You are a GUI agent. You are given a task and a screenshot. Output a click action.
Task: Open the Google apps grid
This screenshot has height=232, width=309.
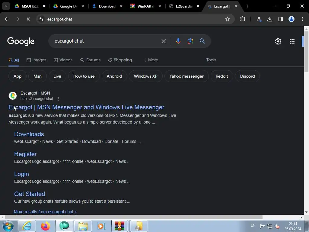(292, 41)
